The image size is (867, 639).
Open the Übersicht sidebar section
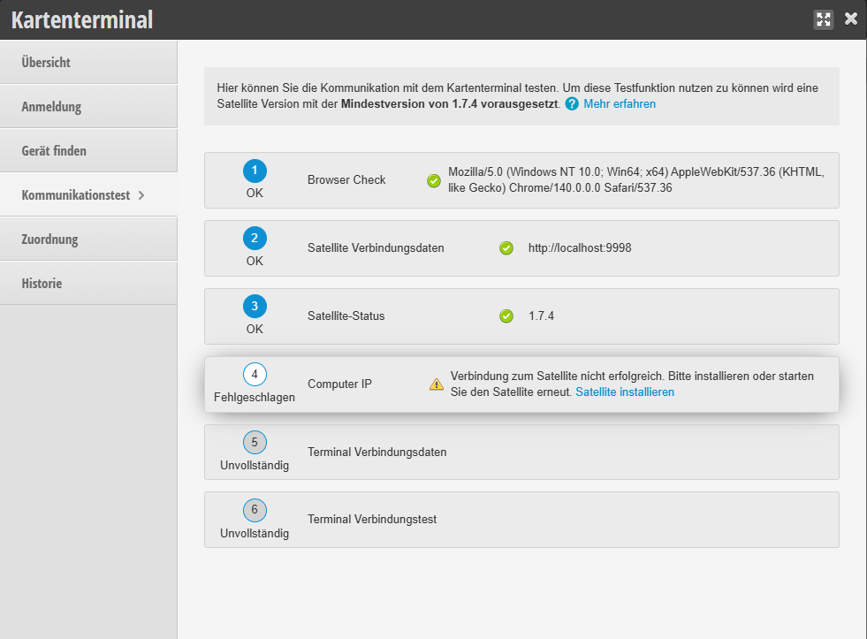pyautogui.click(x=46, y=63)
